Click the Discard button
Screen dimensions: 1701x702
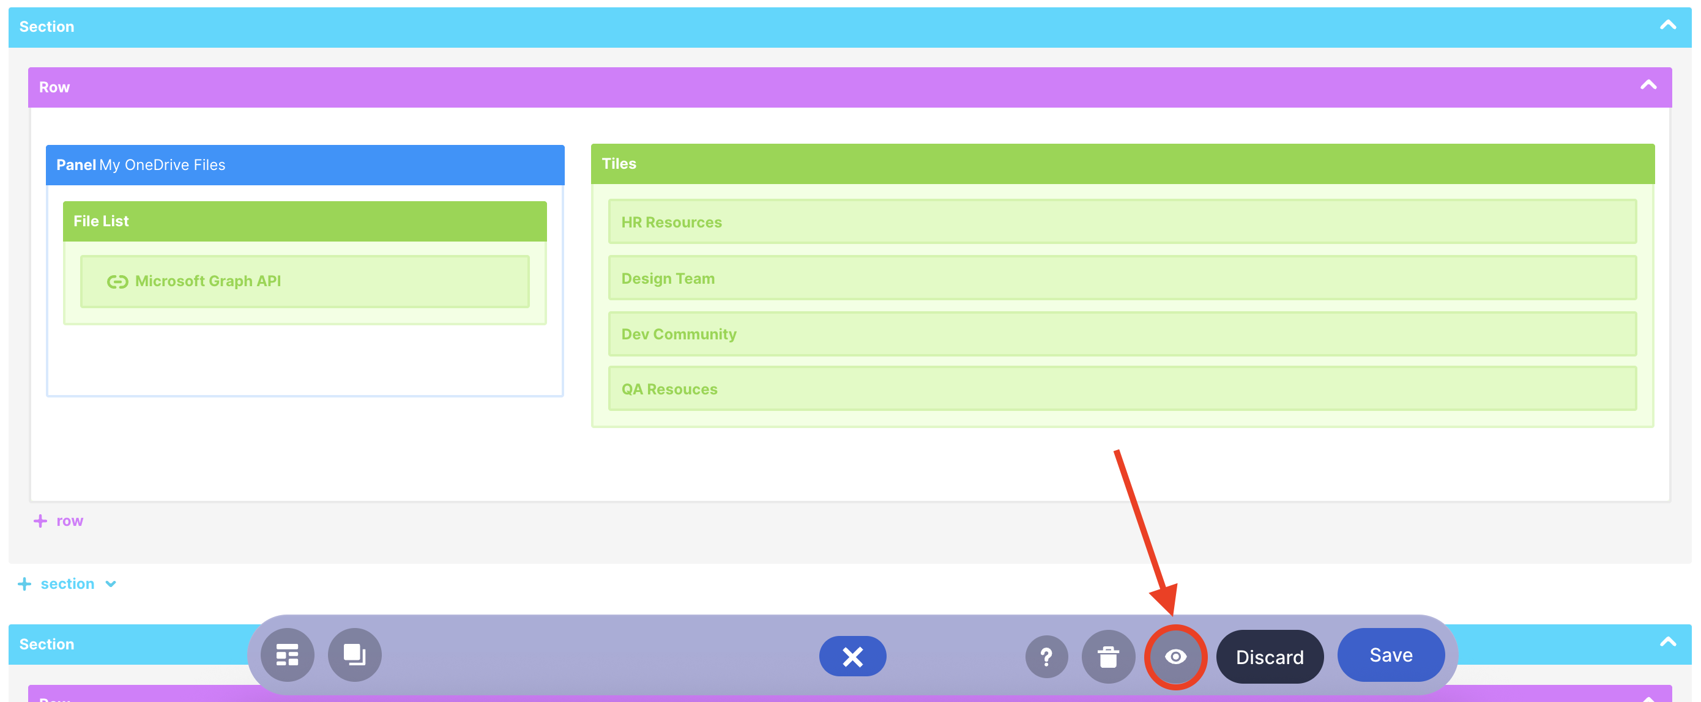click(x=1269, y=656)
